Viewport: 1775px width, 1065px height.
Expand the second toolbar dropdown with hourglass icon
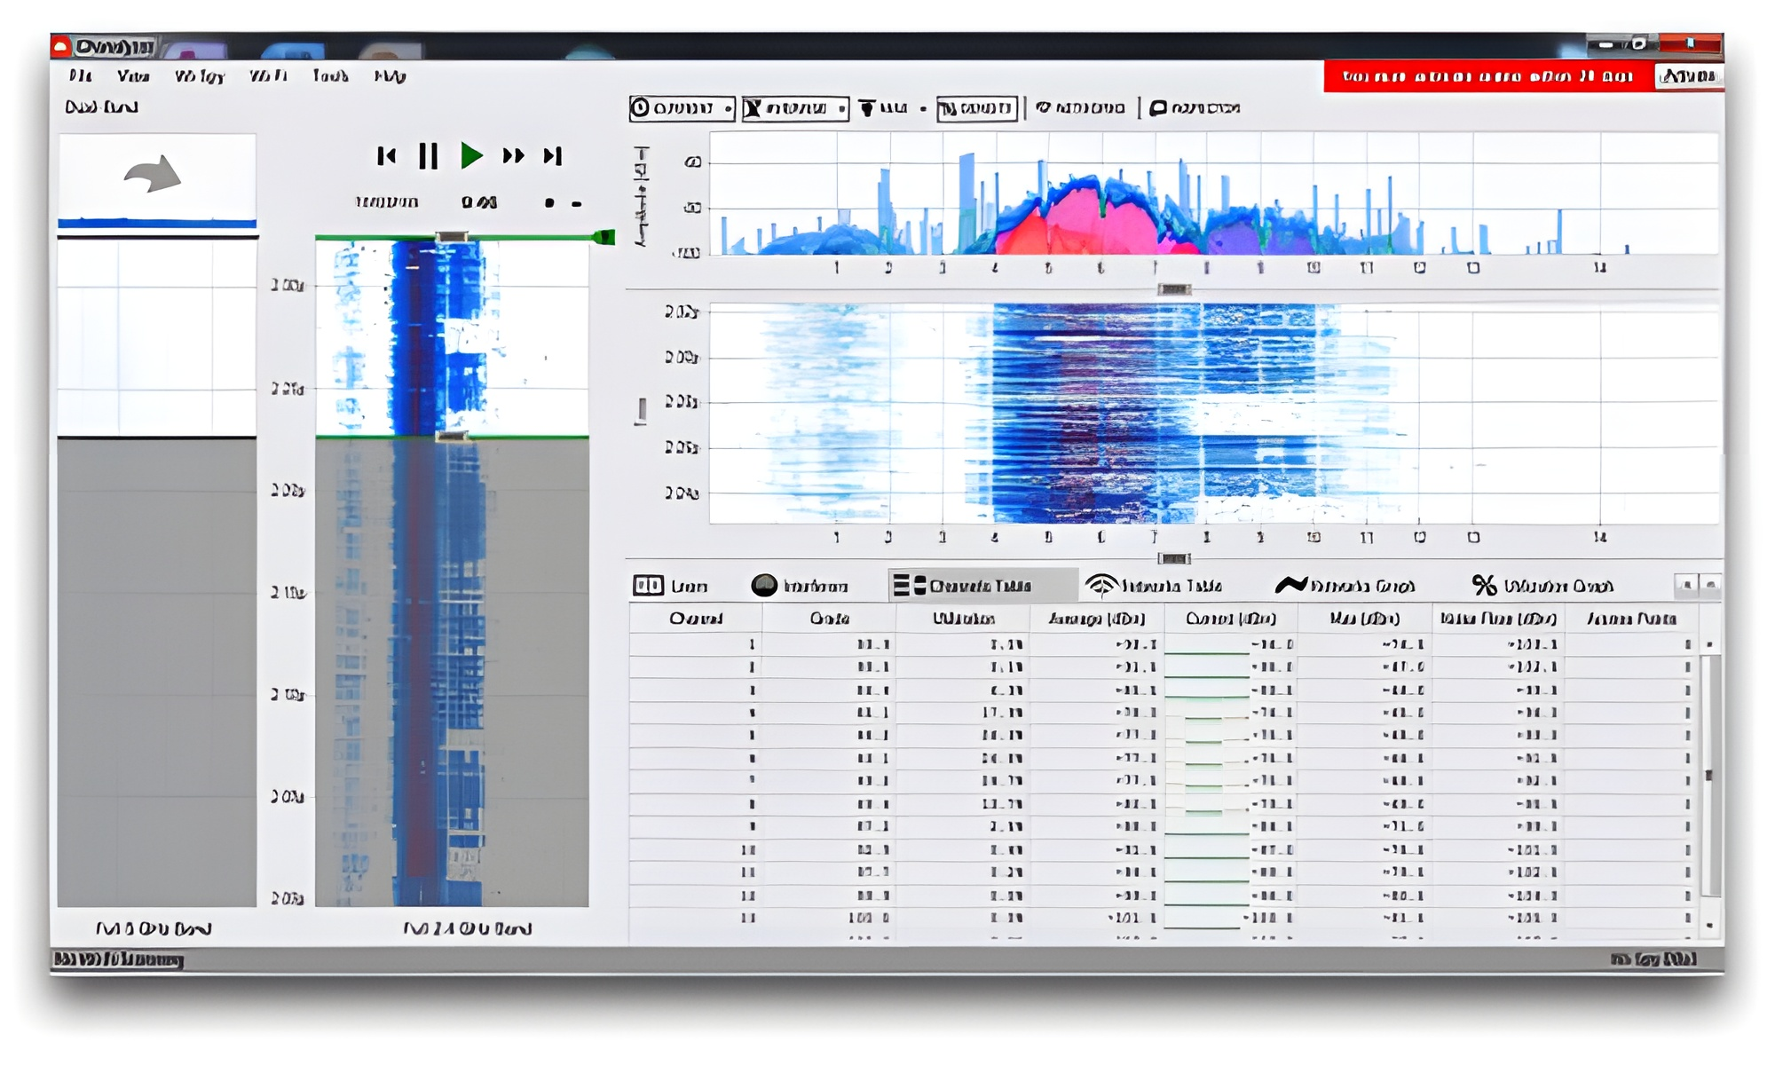pyautogui.click(x=794, y=108)
